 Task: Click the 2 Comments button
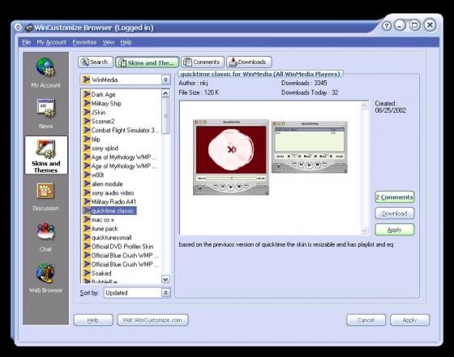pos(395,197)
